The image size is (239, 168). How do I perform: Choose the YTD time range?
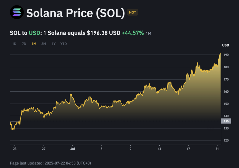tap(63, 44)
